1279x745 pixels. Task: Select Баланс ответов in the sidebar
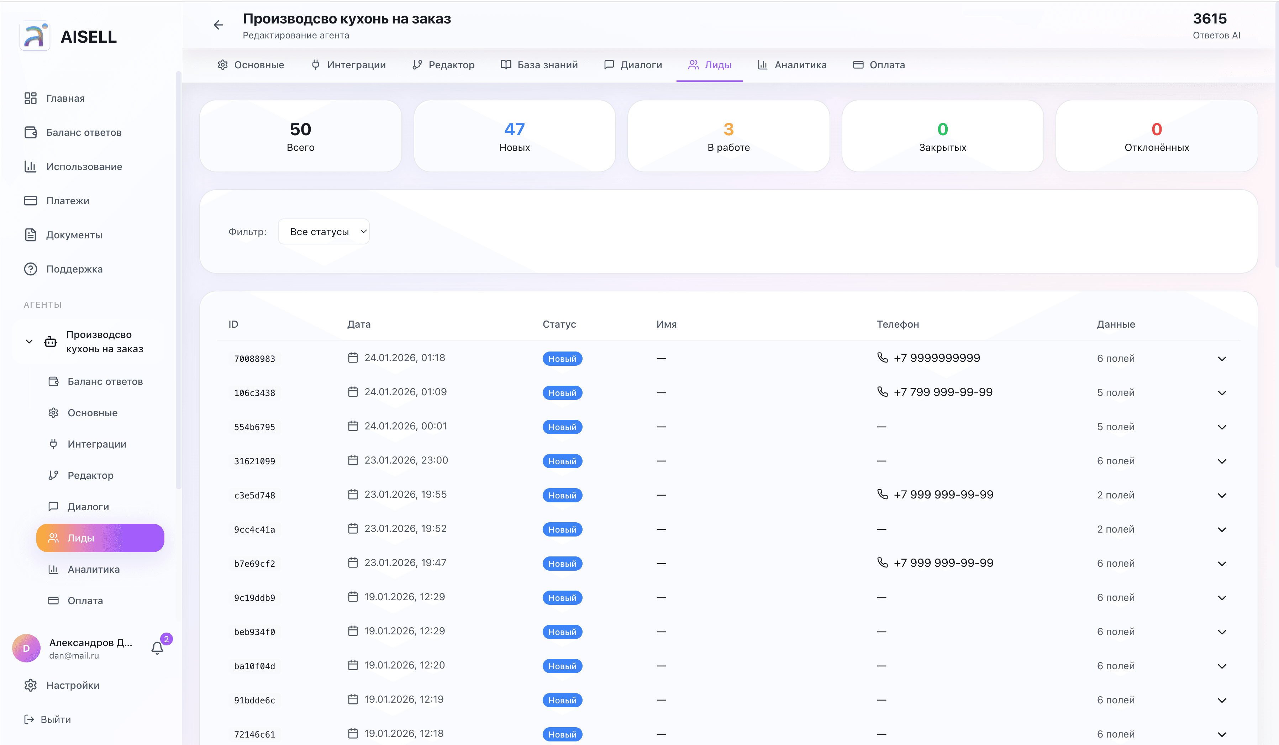click(x=83, y=132)
